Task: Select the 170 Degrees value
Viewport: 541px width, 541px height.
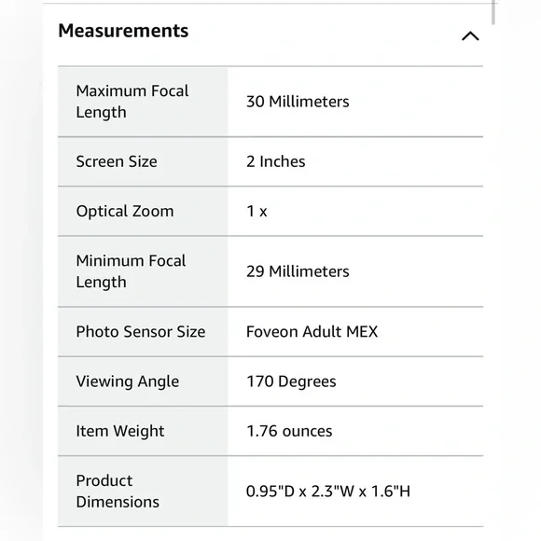Action: point(291,381)
